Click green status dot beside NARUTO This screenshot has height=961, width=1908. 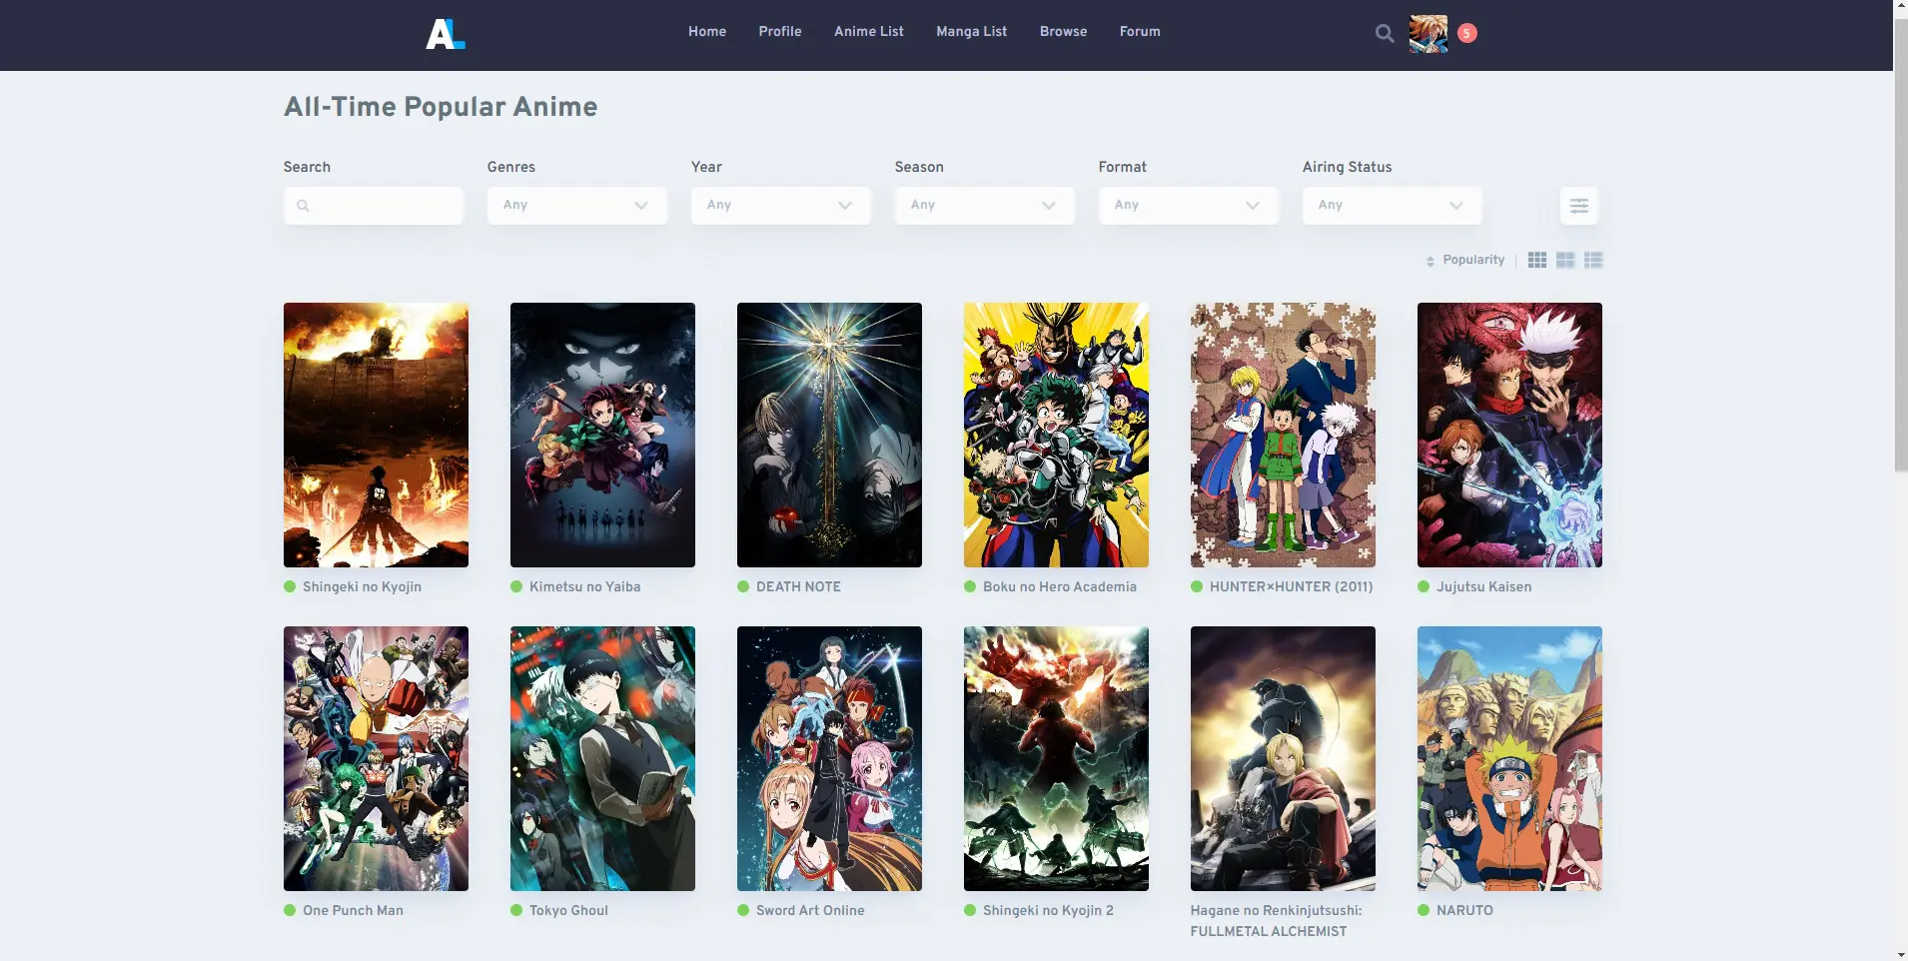click(1424, 910)
